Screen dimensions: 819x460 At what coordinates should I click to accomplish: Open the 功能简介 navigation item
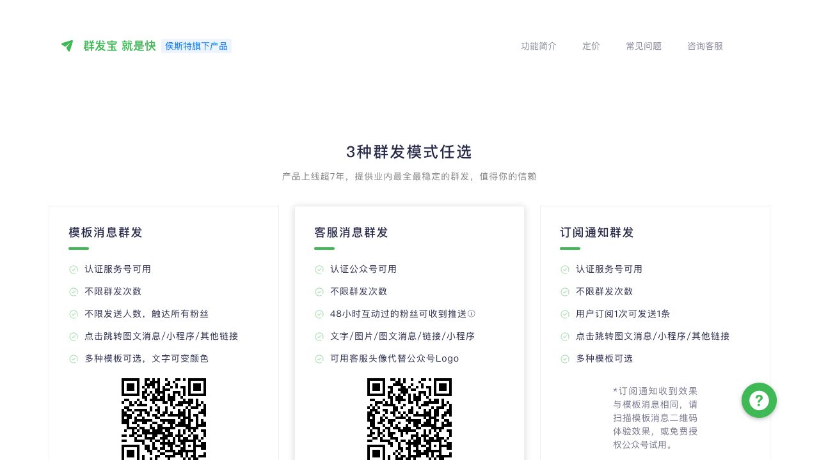538,46
